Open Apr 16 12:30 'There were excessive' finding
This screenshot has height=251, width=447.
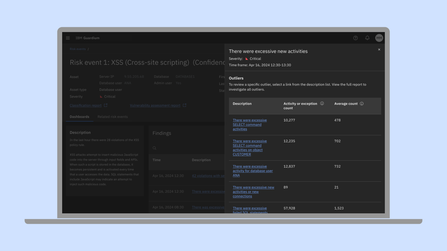pos(208,191)
